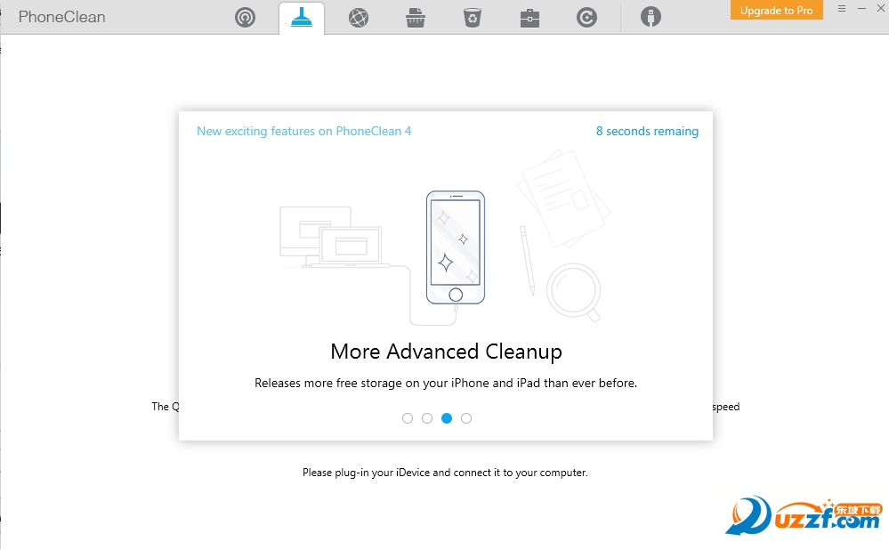
Task: Open the Toolbox briefcase icon
Action: click(529, 18)
